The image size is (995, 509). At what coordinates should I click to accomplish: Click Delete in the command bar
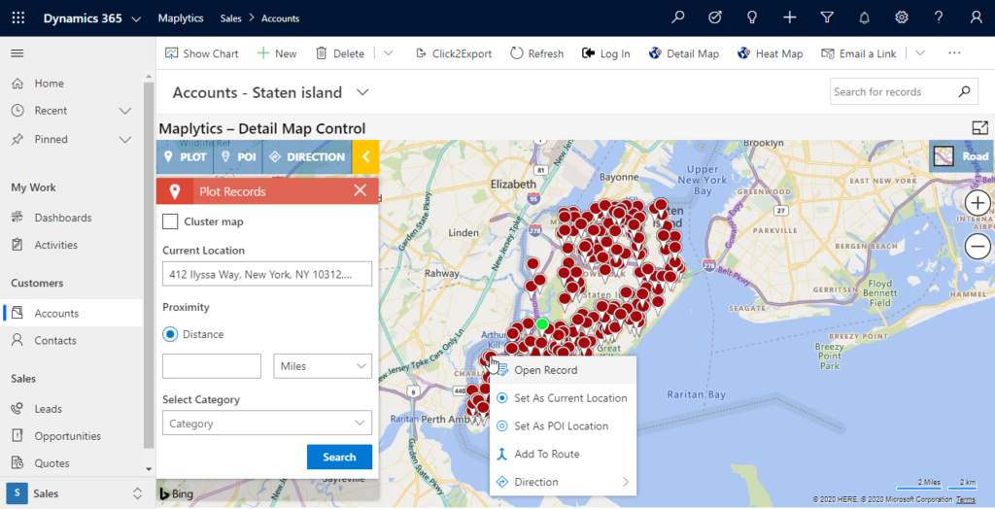point(340,53)
